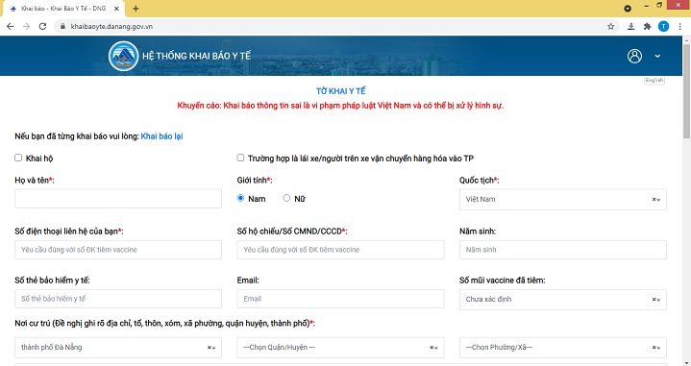Open the user account icon in header
Viewport: 691px width, 366px height.
pyautogui.click(x=634, y=56)
